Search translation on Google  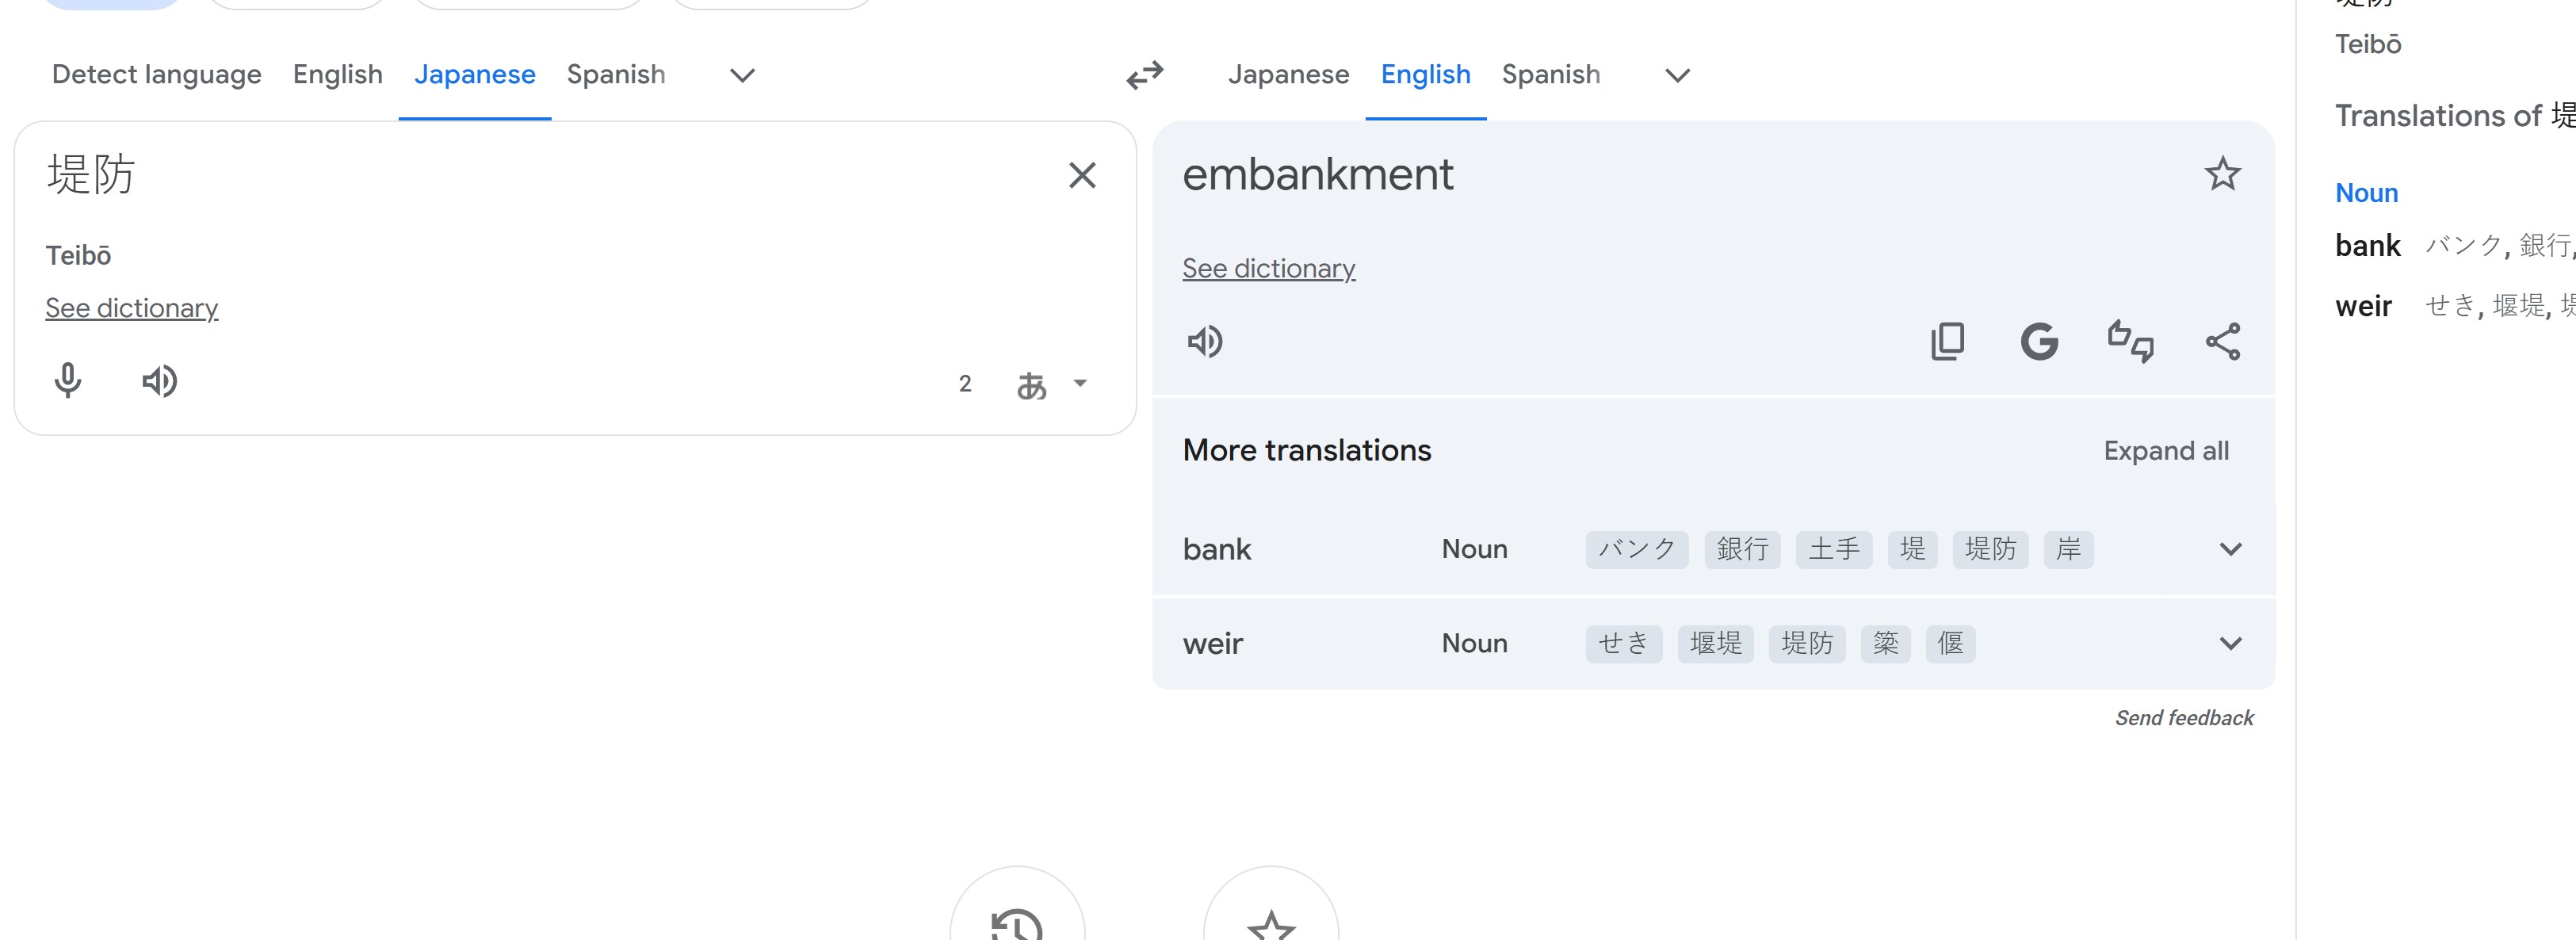[2039, 342]
